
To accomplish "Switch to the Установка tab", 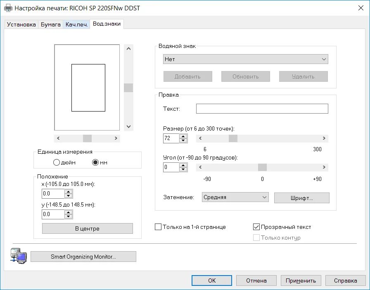I will point(21,24).
